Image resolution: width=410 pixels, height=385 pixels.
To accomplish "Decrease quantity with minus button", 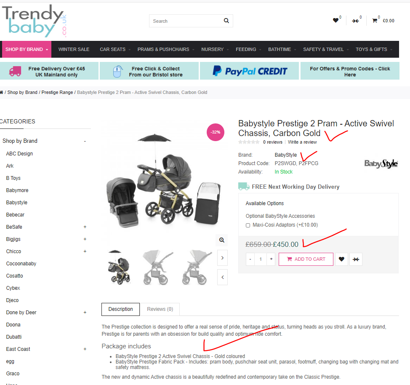I will tap(250, 259).
